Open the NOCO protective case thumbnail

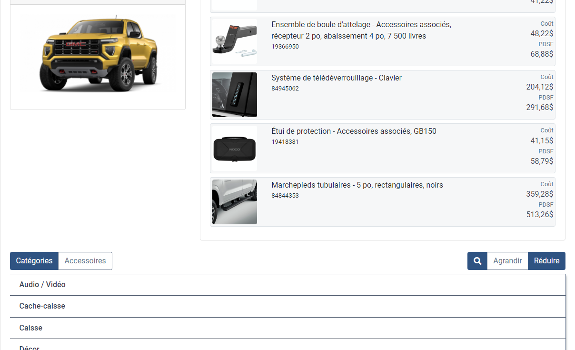pyautogui.click(x=235, y=148)
